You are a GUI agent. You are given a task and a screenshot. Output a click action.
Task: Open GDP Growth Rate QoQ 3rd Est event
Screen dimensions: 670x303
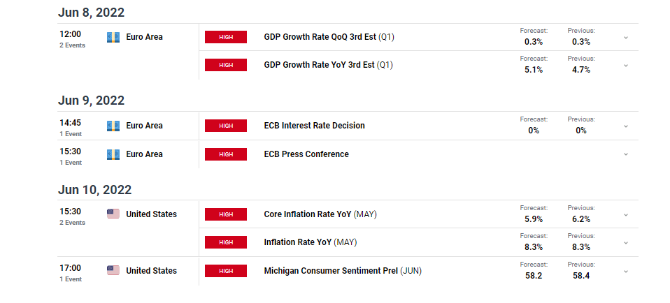(x=329, y=37)
